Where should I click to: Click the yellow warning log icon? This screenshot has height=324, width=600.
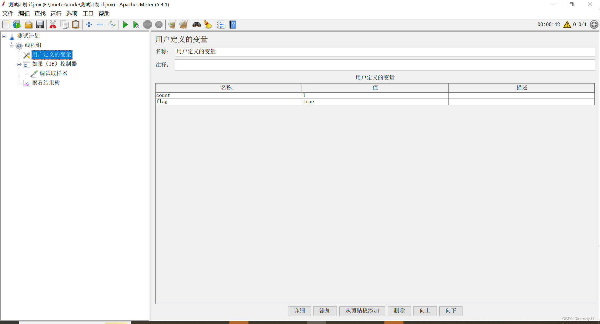pyautogui.click(x=567, y=25)
